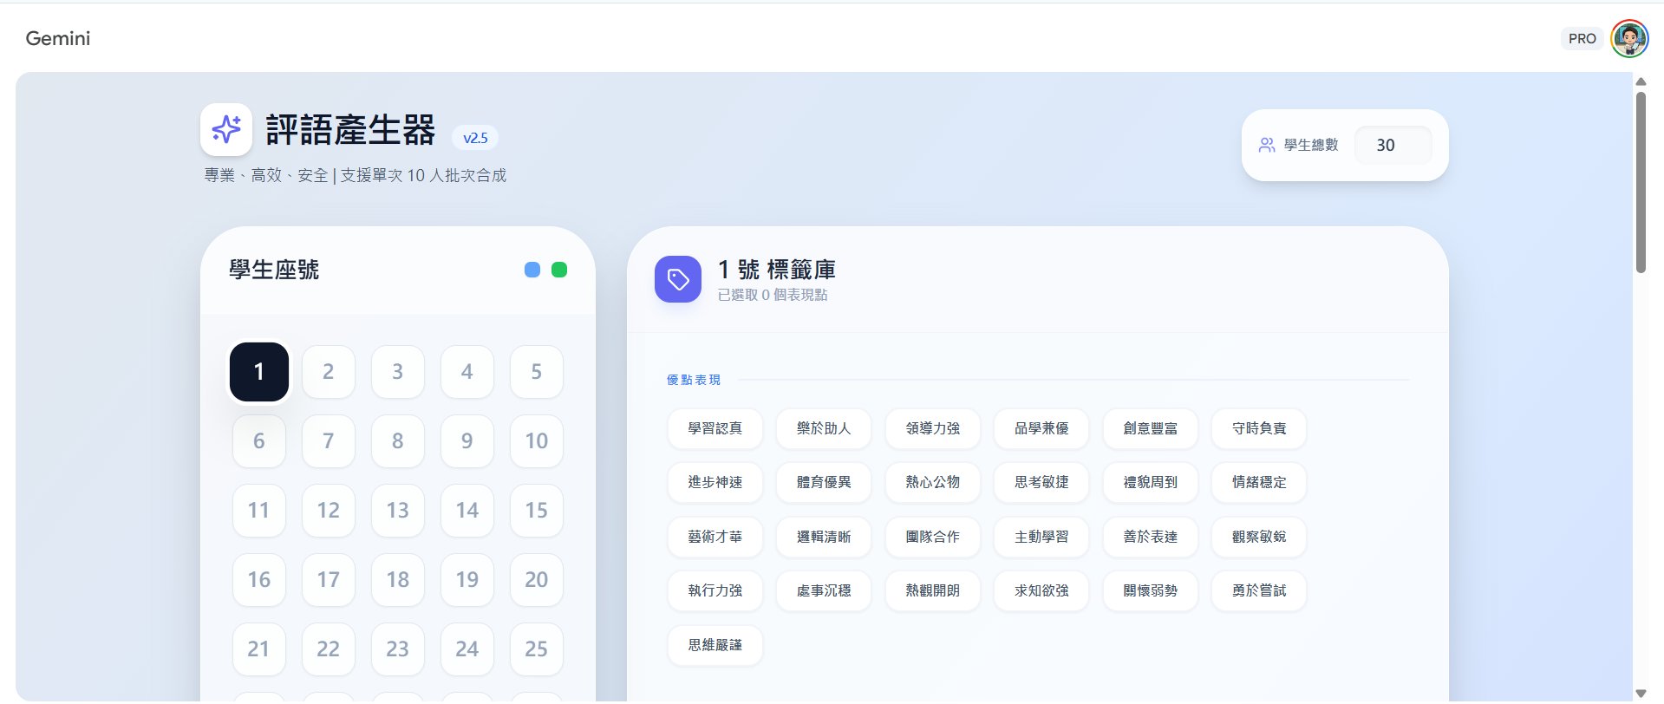The width and height of the screenshot is (1664, 704).
Task: Select student seat number 2
Action: point(329,372)
